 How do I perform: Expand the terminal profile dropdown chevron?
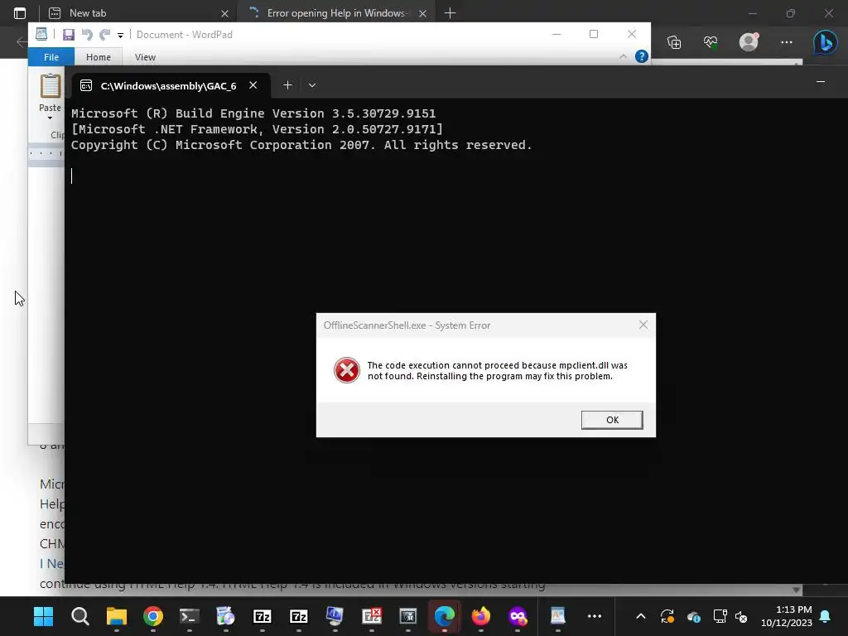(x=312, y=85)
